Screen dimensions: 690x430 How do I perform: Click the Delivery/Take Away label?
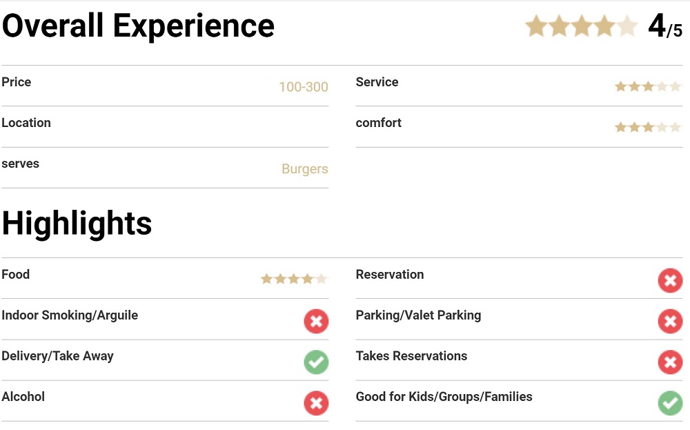point(57,356)
